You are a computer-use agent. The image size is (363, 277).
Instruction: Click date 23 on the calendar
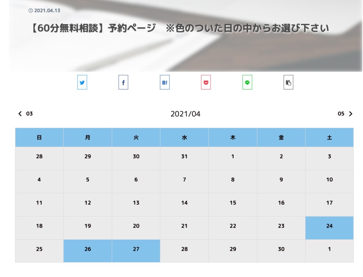pos(281,228)
